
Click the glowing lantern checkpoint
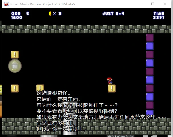click(15, 66)
